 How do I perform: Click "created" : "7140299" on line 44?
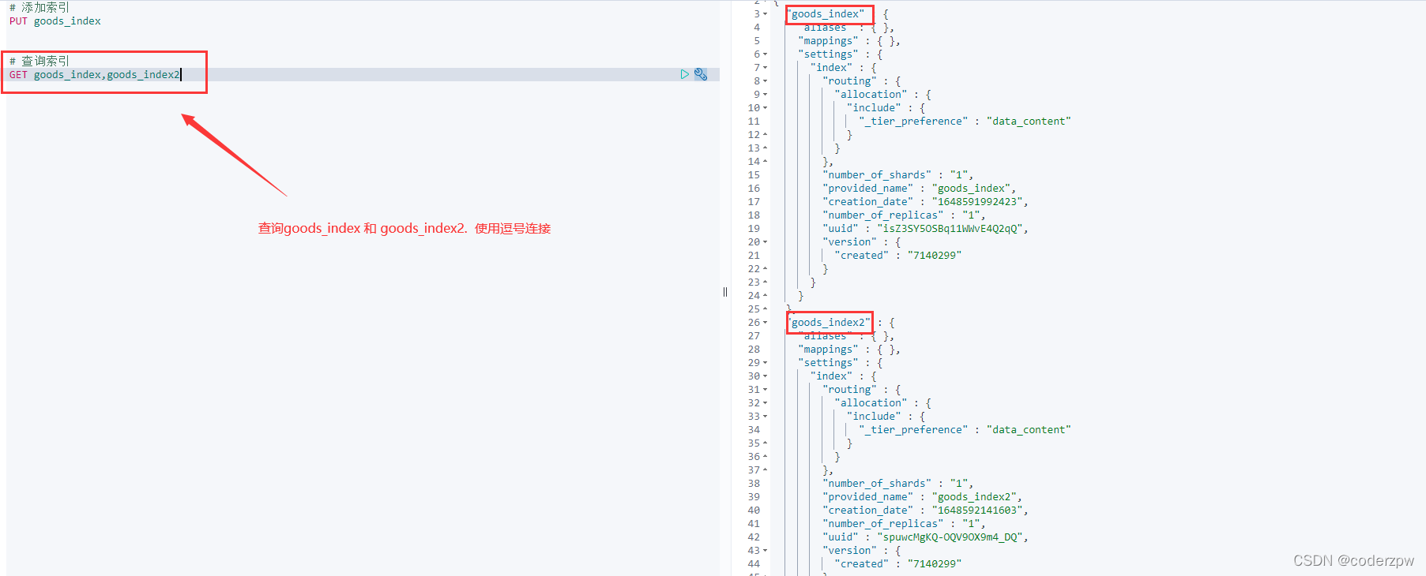pos(897,564)
